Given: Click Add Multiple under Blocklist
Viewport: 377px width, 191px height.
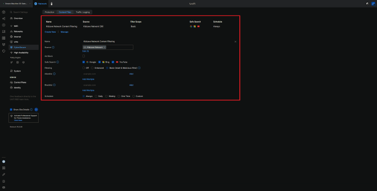Looking at the screenshot, I should click(x=88, y=90).
